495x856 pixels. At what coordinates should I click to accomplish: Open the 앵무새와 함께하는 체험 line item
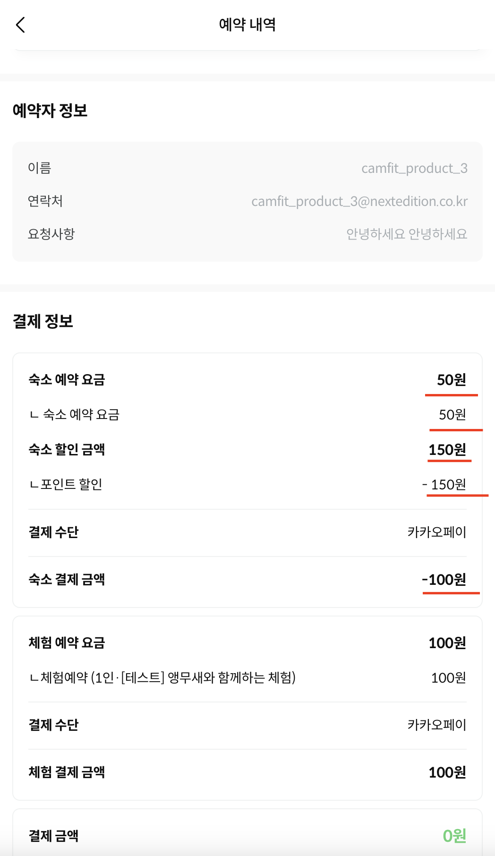[162, 677]
